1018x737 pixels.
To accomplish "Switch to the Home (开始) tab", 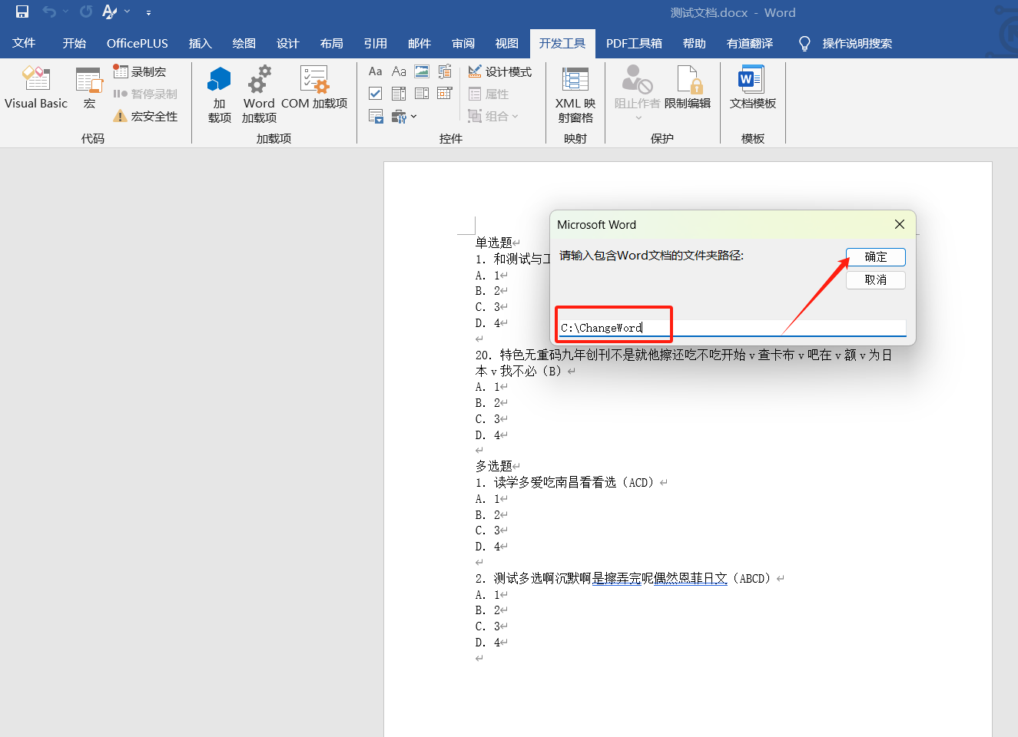I will tap(75, 43).
